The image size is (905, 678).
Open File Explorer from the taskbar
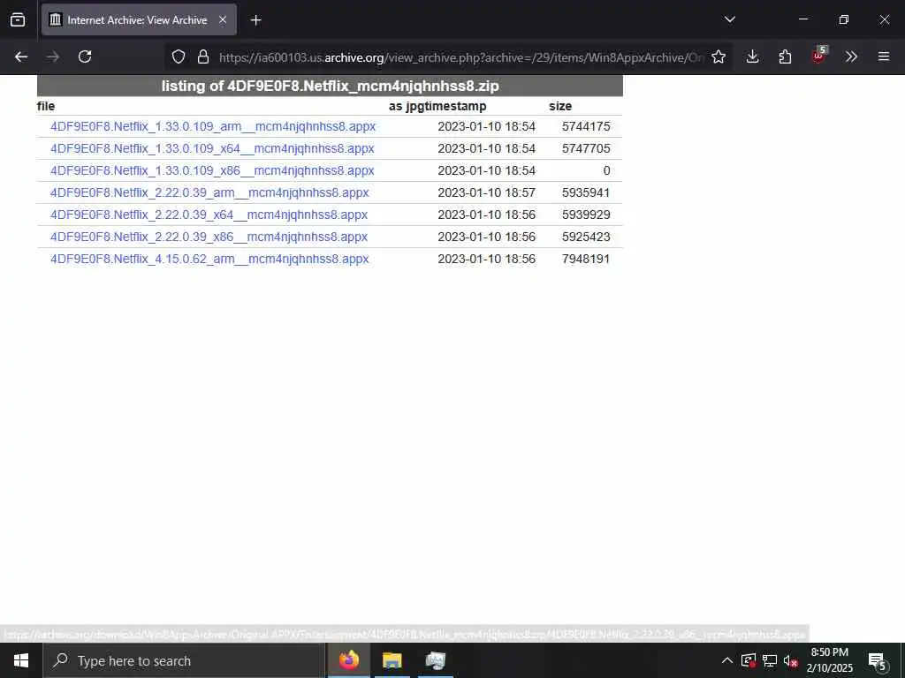click(392, 660)
